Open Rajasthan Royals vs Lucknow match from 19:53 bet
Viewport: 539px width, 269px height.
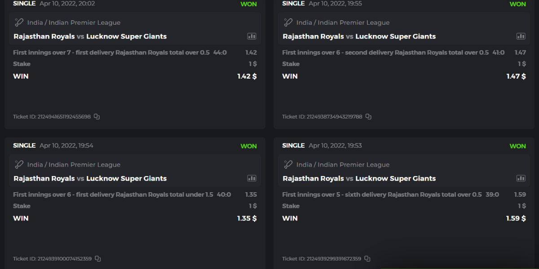click(x=359, y=178)
